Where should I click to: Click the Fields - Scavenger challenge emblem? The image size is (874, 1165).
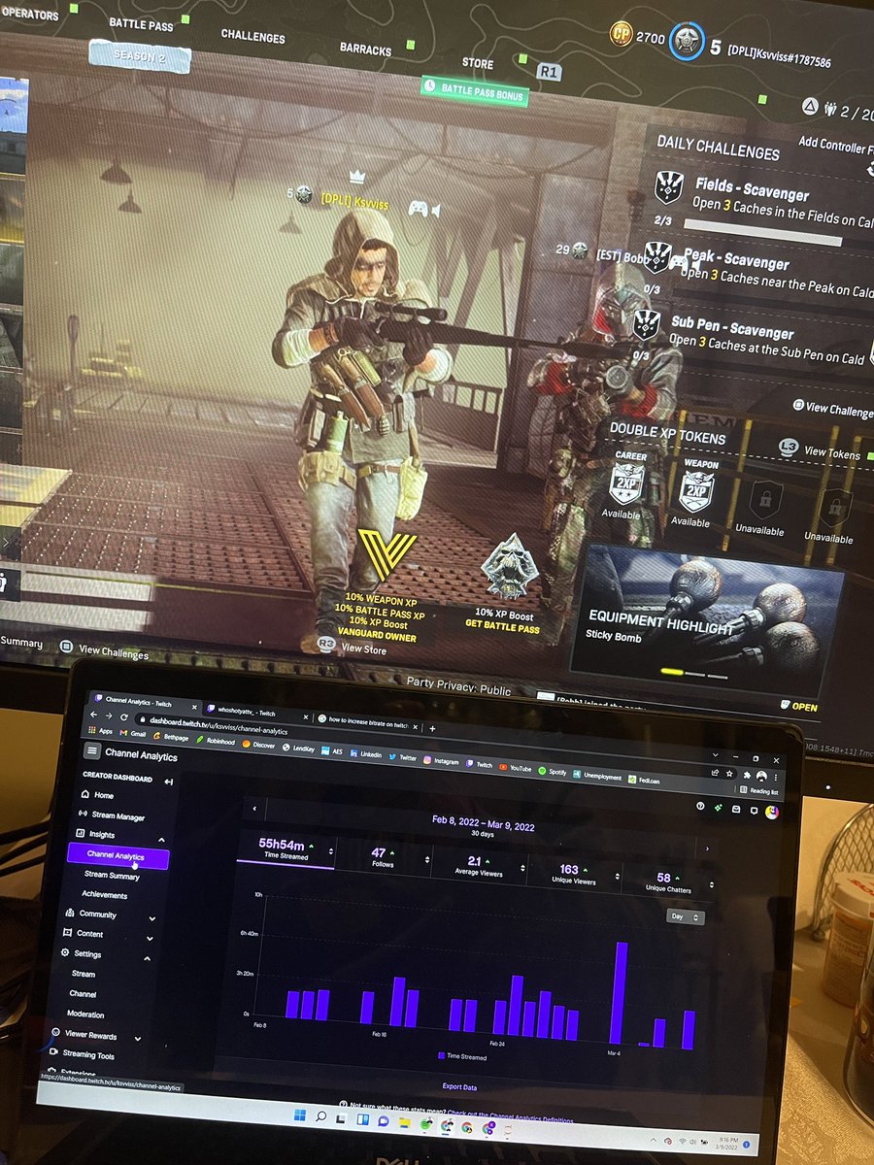click(668, 186)
